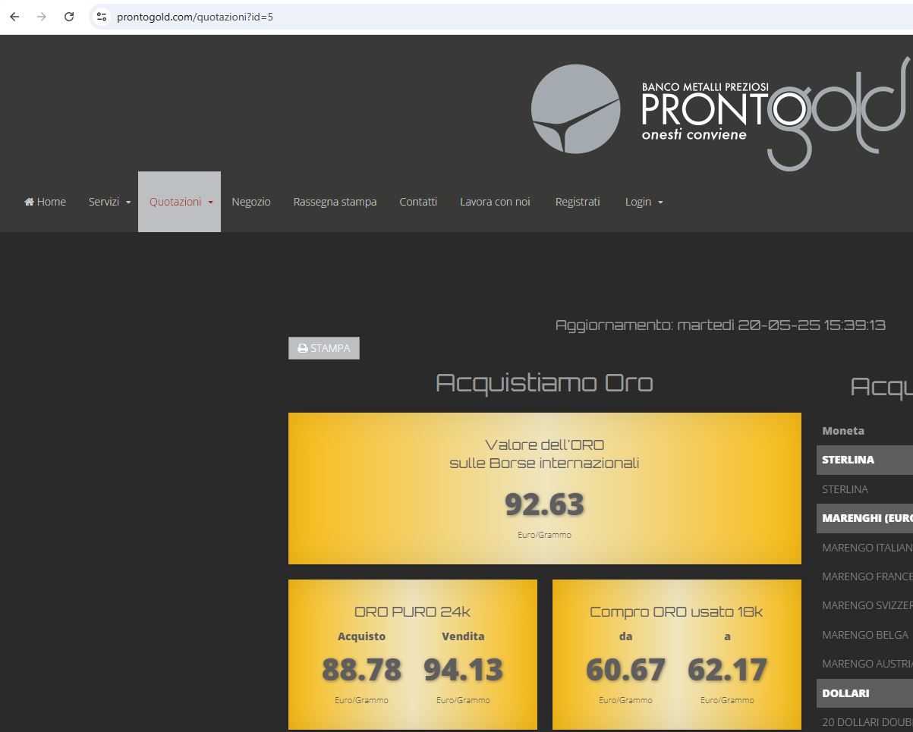Open Lavora con noi link
The width and height of the screenshot is (913, 732).
tap(495, 202)
